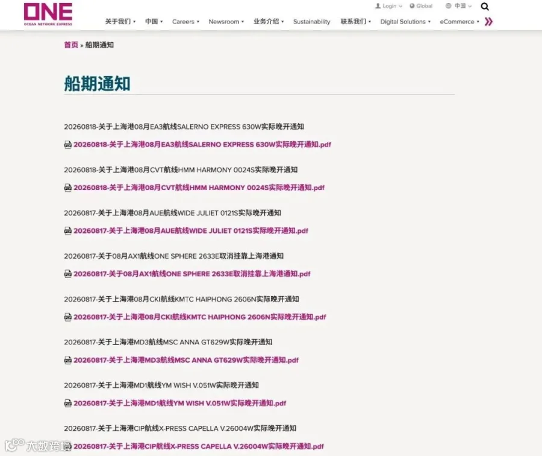542x456 pixels.
Task: Click black title text for KMTC HAIPHONG 2606N
Action: tap(181, 299)
